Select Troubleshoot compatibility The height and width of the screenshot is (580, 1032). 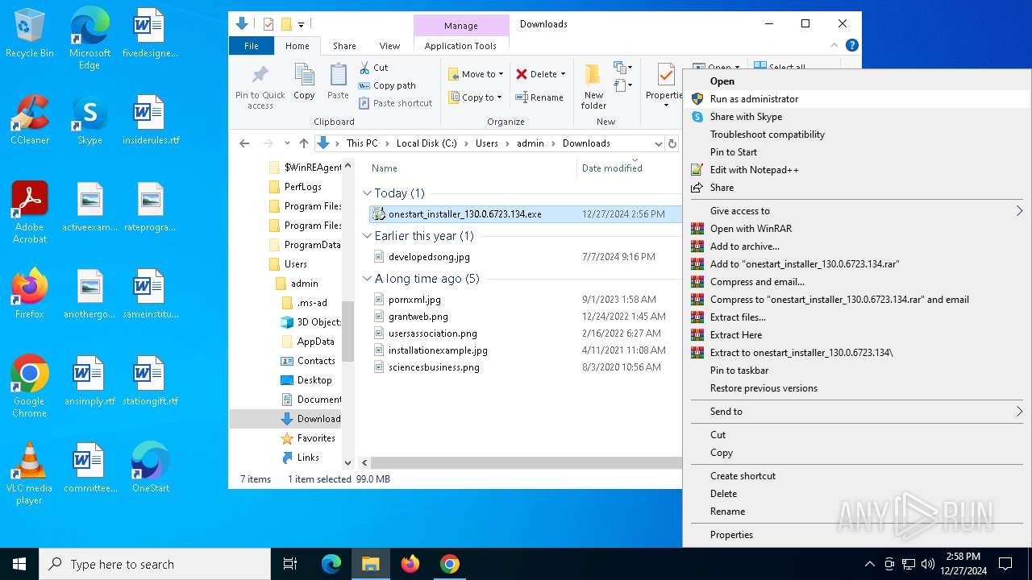pyautogui.click(x=857, y=135)
